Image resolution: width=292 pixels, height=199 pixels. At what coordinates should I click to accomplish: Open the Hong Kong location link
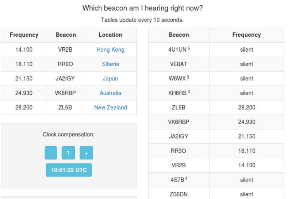coord(110,49)
